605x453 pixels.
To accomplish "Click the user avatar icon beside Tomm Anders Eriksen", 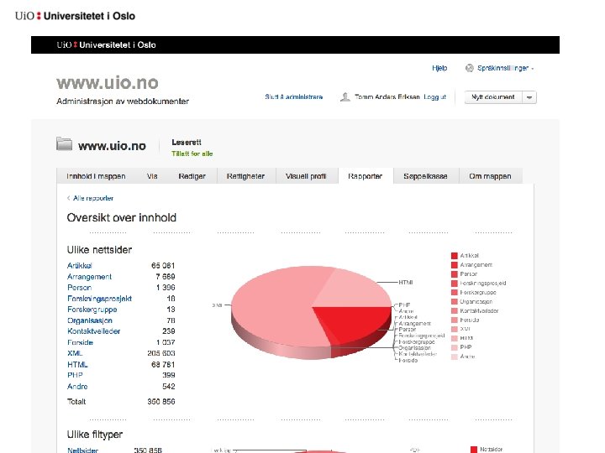I will point(345,96).
